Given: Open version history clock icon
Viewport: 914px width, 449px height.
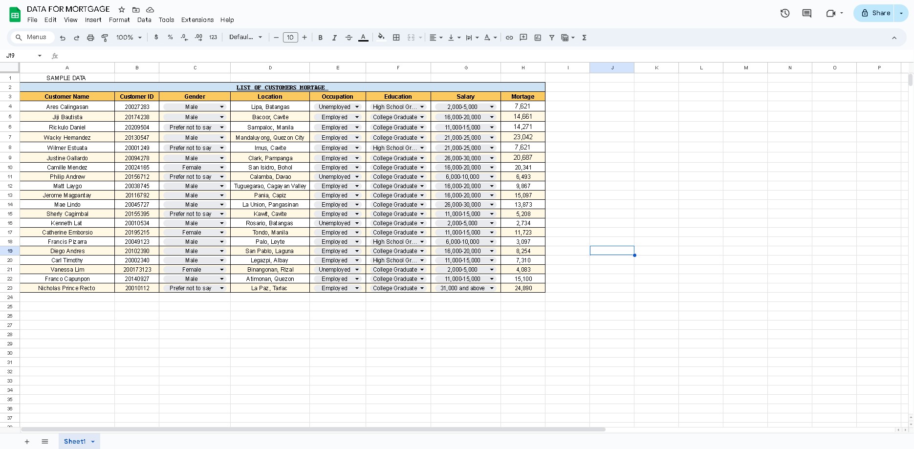Looking at the screenshot, I should click(785, 13).
